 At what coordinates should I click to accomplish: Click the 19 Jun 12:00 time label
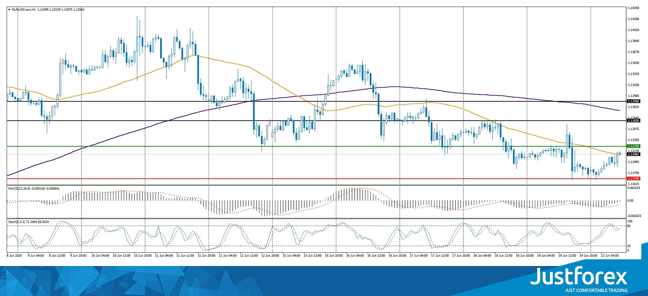coord(567,256)
